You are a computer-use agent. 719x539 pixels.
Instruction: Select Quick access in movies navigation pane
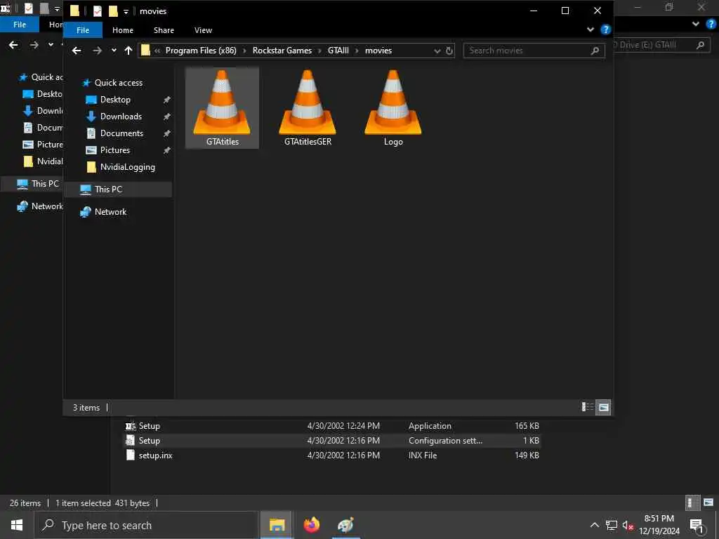coord(118,83)
